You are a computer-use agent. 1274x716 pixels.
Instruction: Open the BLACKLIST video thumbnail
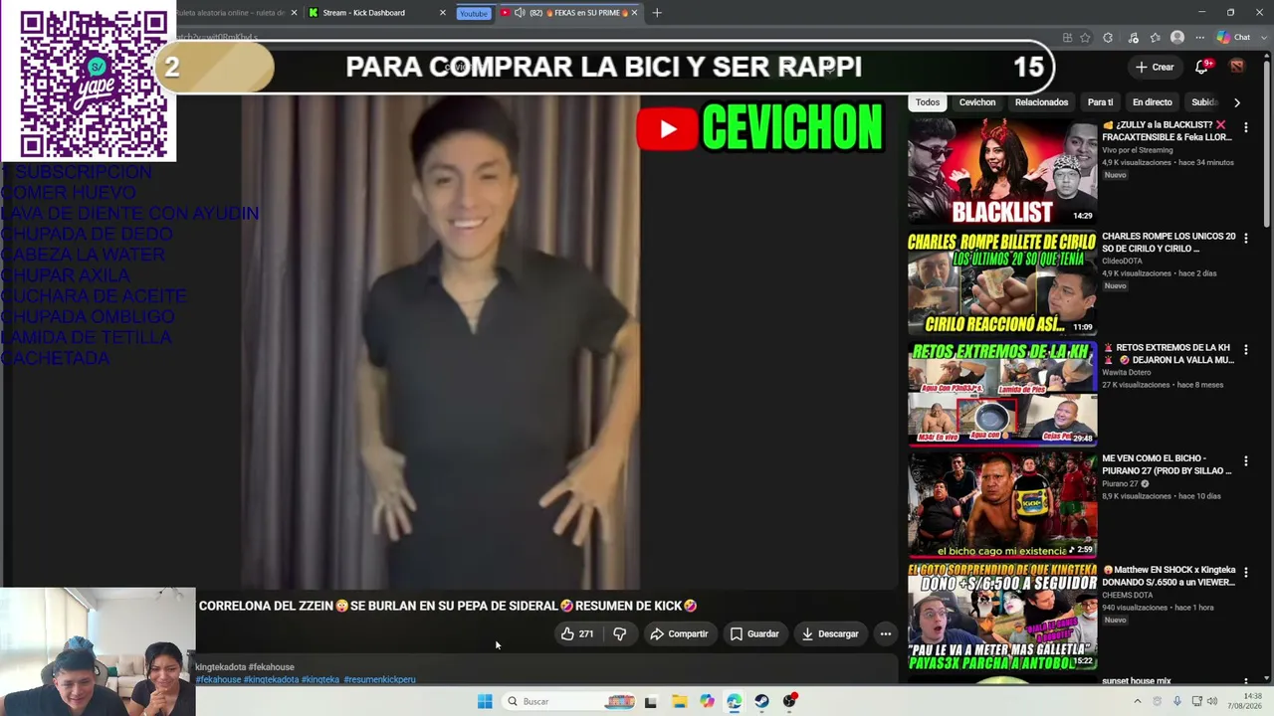point(1002,171)
